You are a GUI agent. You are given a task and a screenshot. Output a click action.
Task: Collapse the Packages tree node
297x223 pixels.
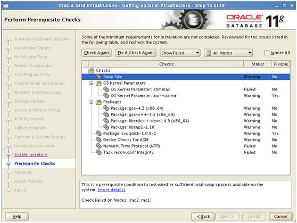(92, 102)
